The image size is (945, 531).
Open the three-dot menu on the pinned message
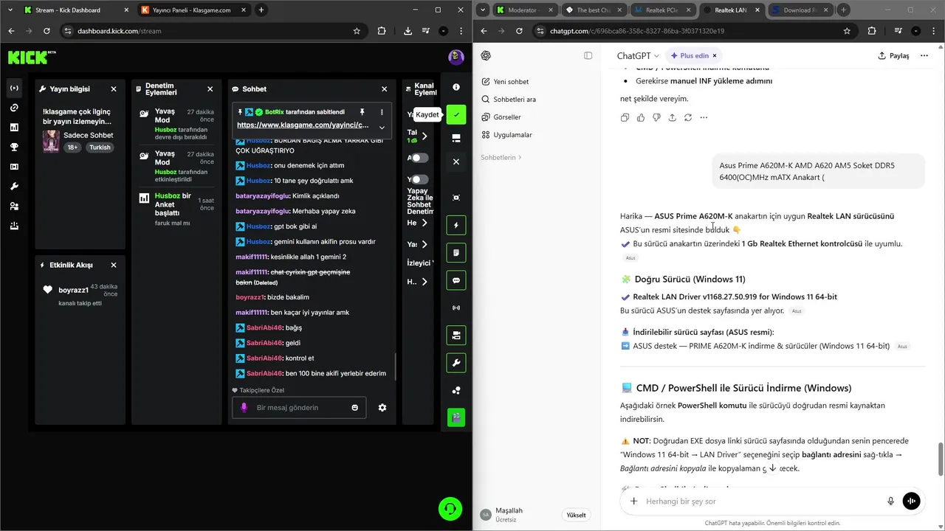point(382,112)
